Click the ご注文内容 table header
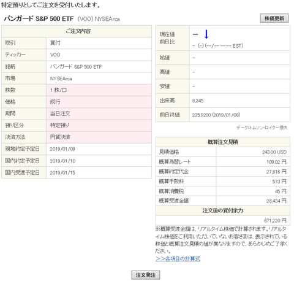Image resolution: width=294 pixels, height=281 pixels. tap(77, 31)
